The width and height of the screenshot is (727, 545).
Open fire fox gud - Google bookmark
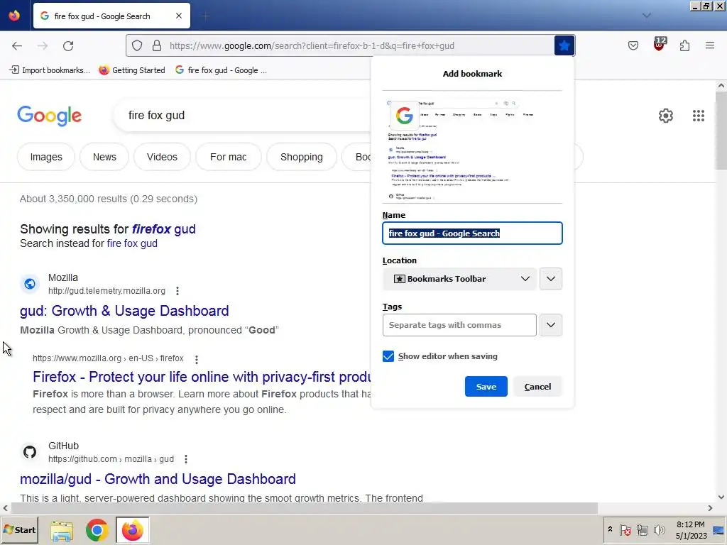[222, 70]
